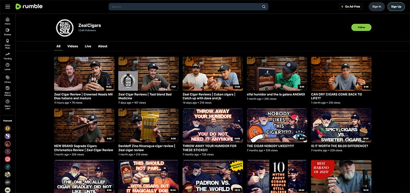Open the Spicy vs. Sweeter Cigars thumbnail
This screenshot has width=410, height=193.
coord(341,126)
